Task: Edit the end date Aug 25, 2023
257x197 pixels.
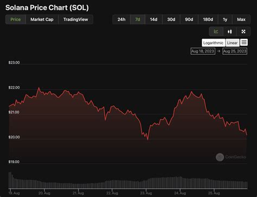Action: point(235,51)
